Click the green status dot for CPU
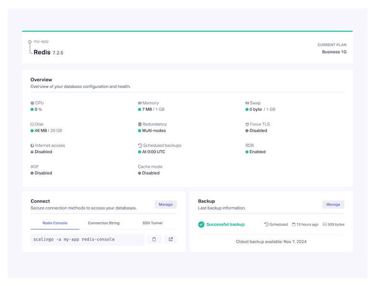376x286 pixels. (x=32, y=109)
